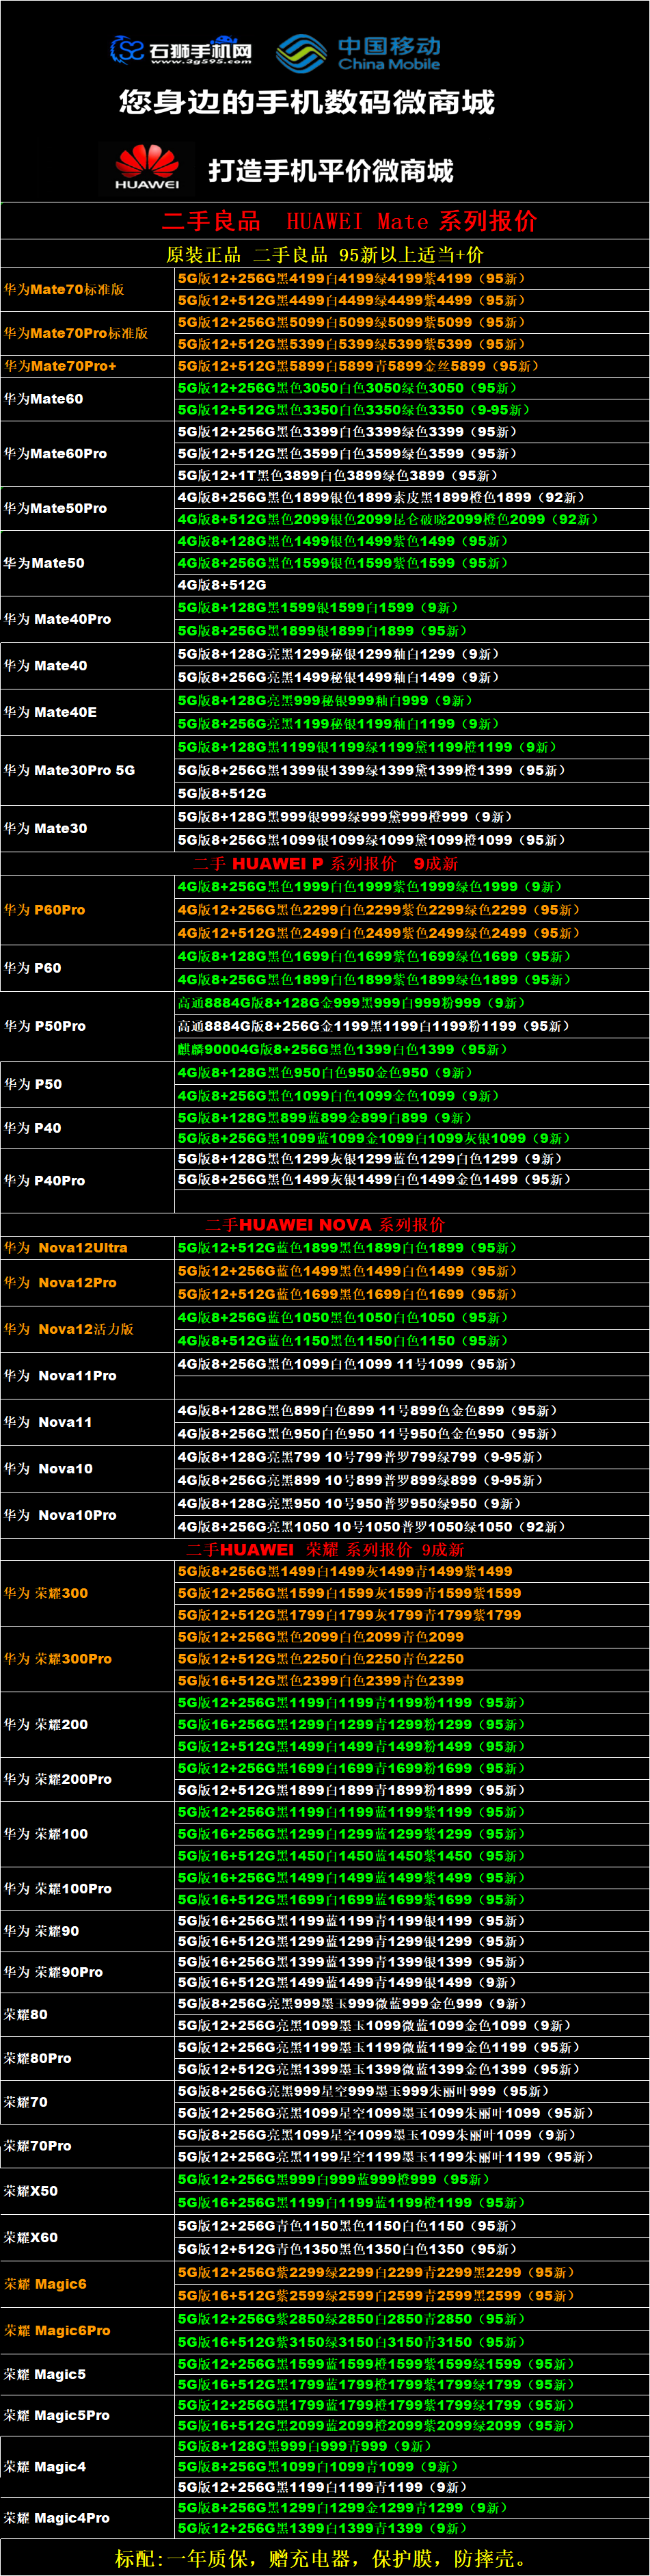This screenshot has height=2576, width=650.
Task: Select the 华为 荣耀300 model cell
Action: [x=87, y=1593]
